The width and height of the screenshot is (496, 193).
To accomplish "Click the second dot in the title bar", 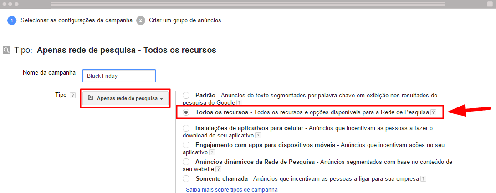I will (10, 4).
